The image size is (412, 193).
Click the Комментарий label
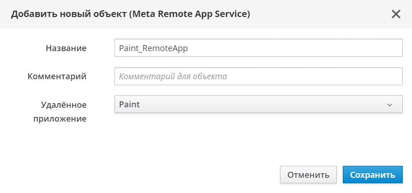57,76
